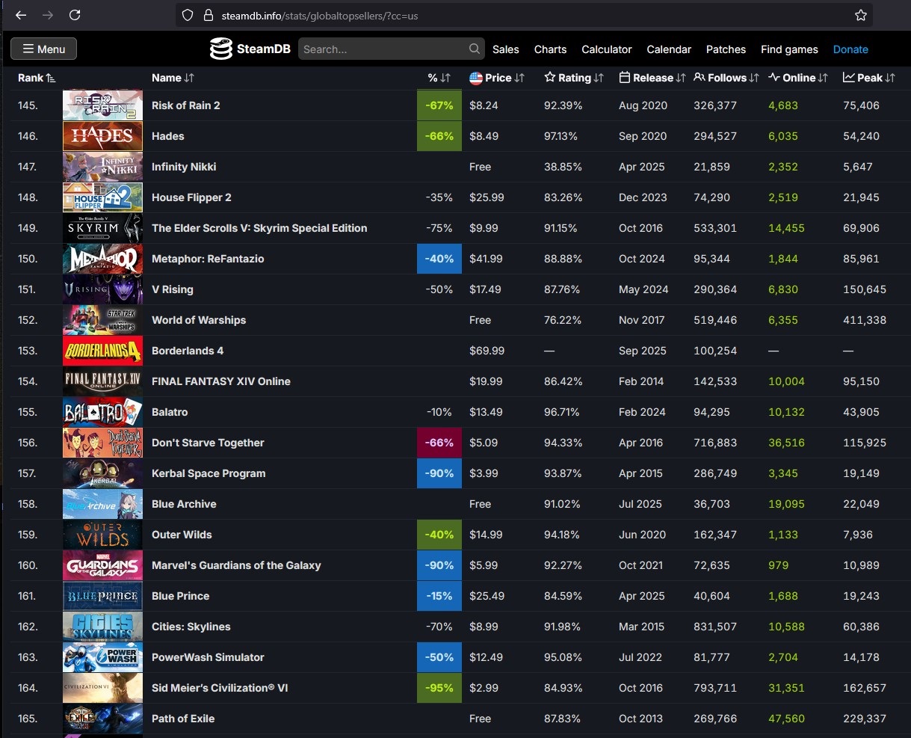This screenshot has height=738, width=911.
Task: Click the 831,507 follows for Cities: Skylines
Action: [715, 627]
